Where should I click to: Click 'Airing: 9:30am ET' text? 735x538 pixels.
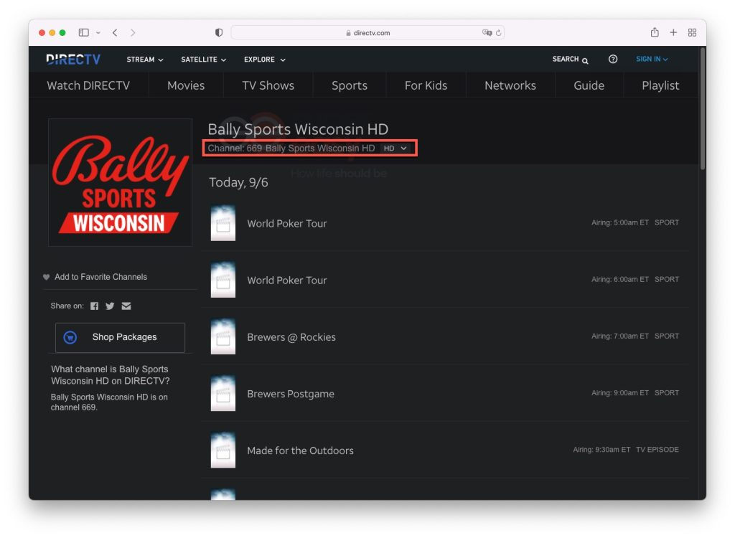(x=601, y=450)
